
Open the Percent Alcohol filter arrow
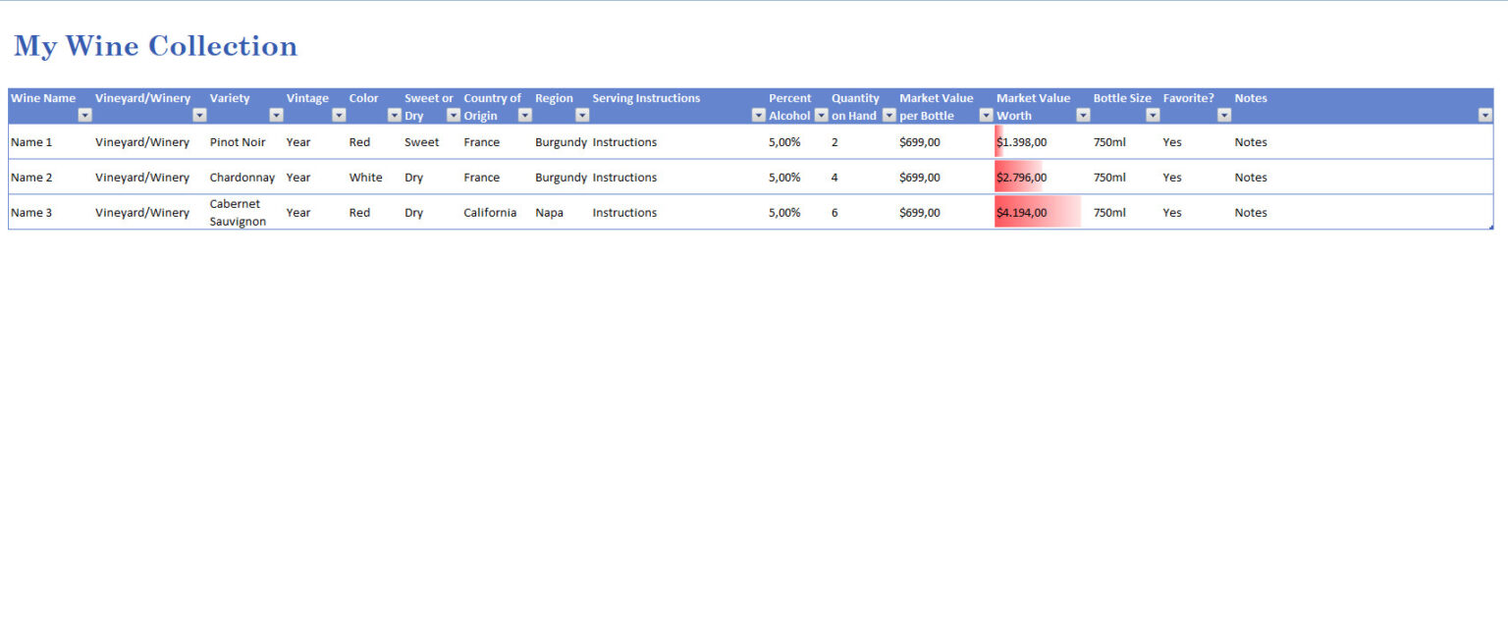(x=822, y=115)
